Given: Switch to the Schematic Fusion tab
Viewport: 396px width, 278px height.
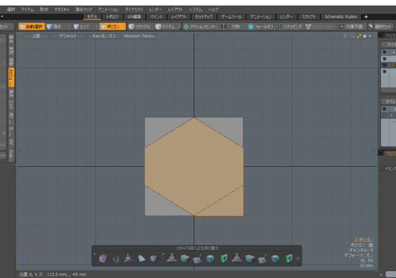Looking at the screenshot, I should [x=341, y=17].
